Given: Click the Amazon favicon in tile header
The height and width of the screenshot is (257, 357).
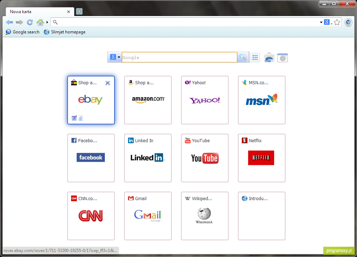Looking at the screenshot, I should 131,82.
